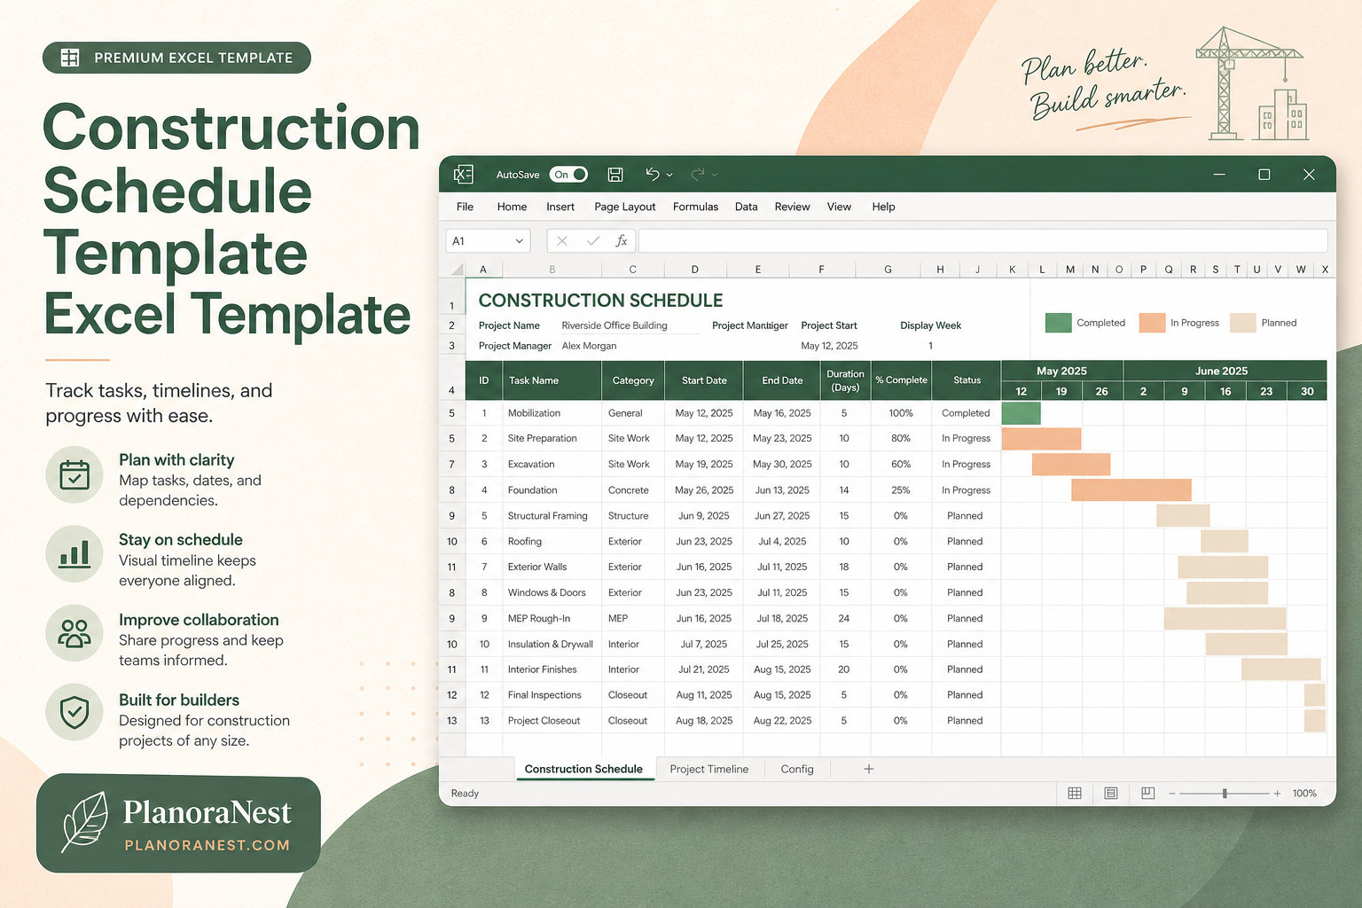Open the Review tab
1362x908 pixels.
tap(792, 207)
